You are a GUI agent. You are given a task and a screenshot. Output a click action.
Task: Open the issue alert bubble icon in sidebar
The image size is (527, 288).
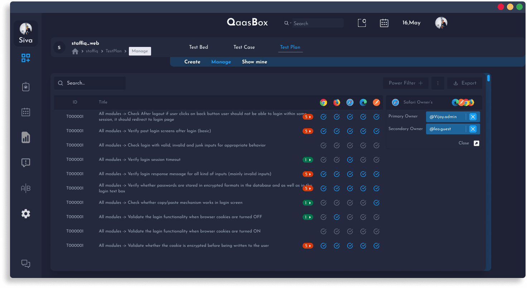click(26, 163)
